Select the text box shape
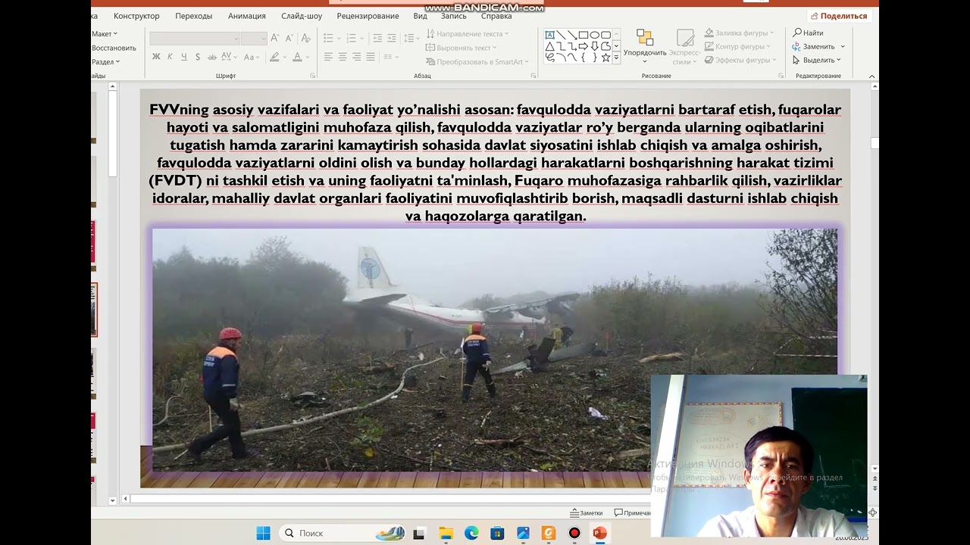Screen dimensions: 970x545 pos(550,35)
